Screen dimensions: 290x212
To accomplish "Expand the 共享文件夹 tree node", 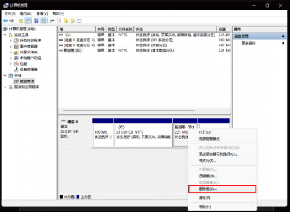I will coord(10,52).
